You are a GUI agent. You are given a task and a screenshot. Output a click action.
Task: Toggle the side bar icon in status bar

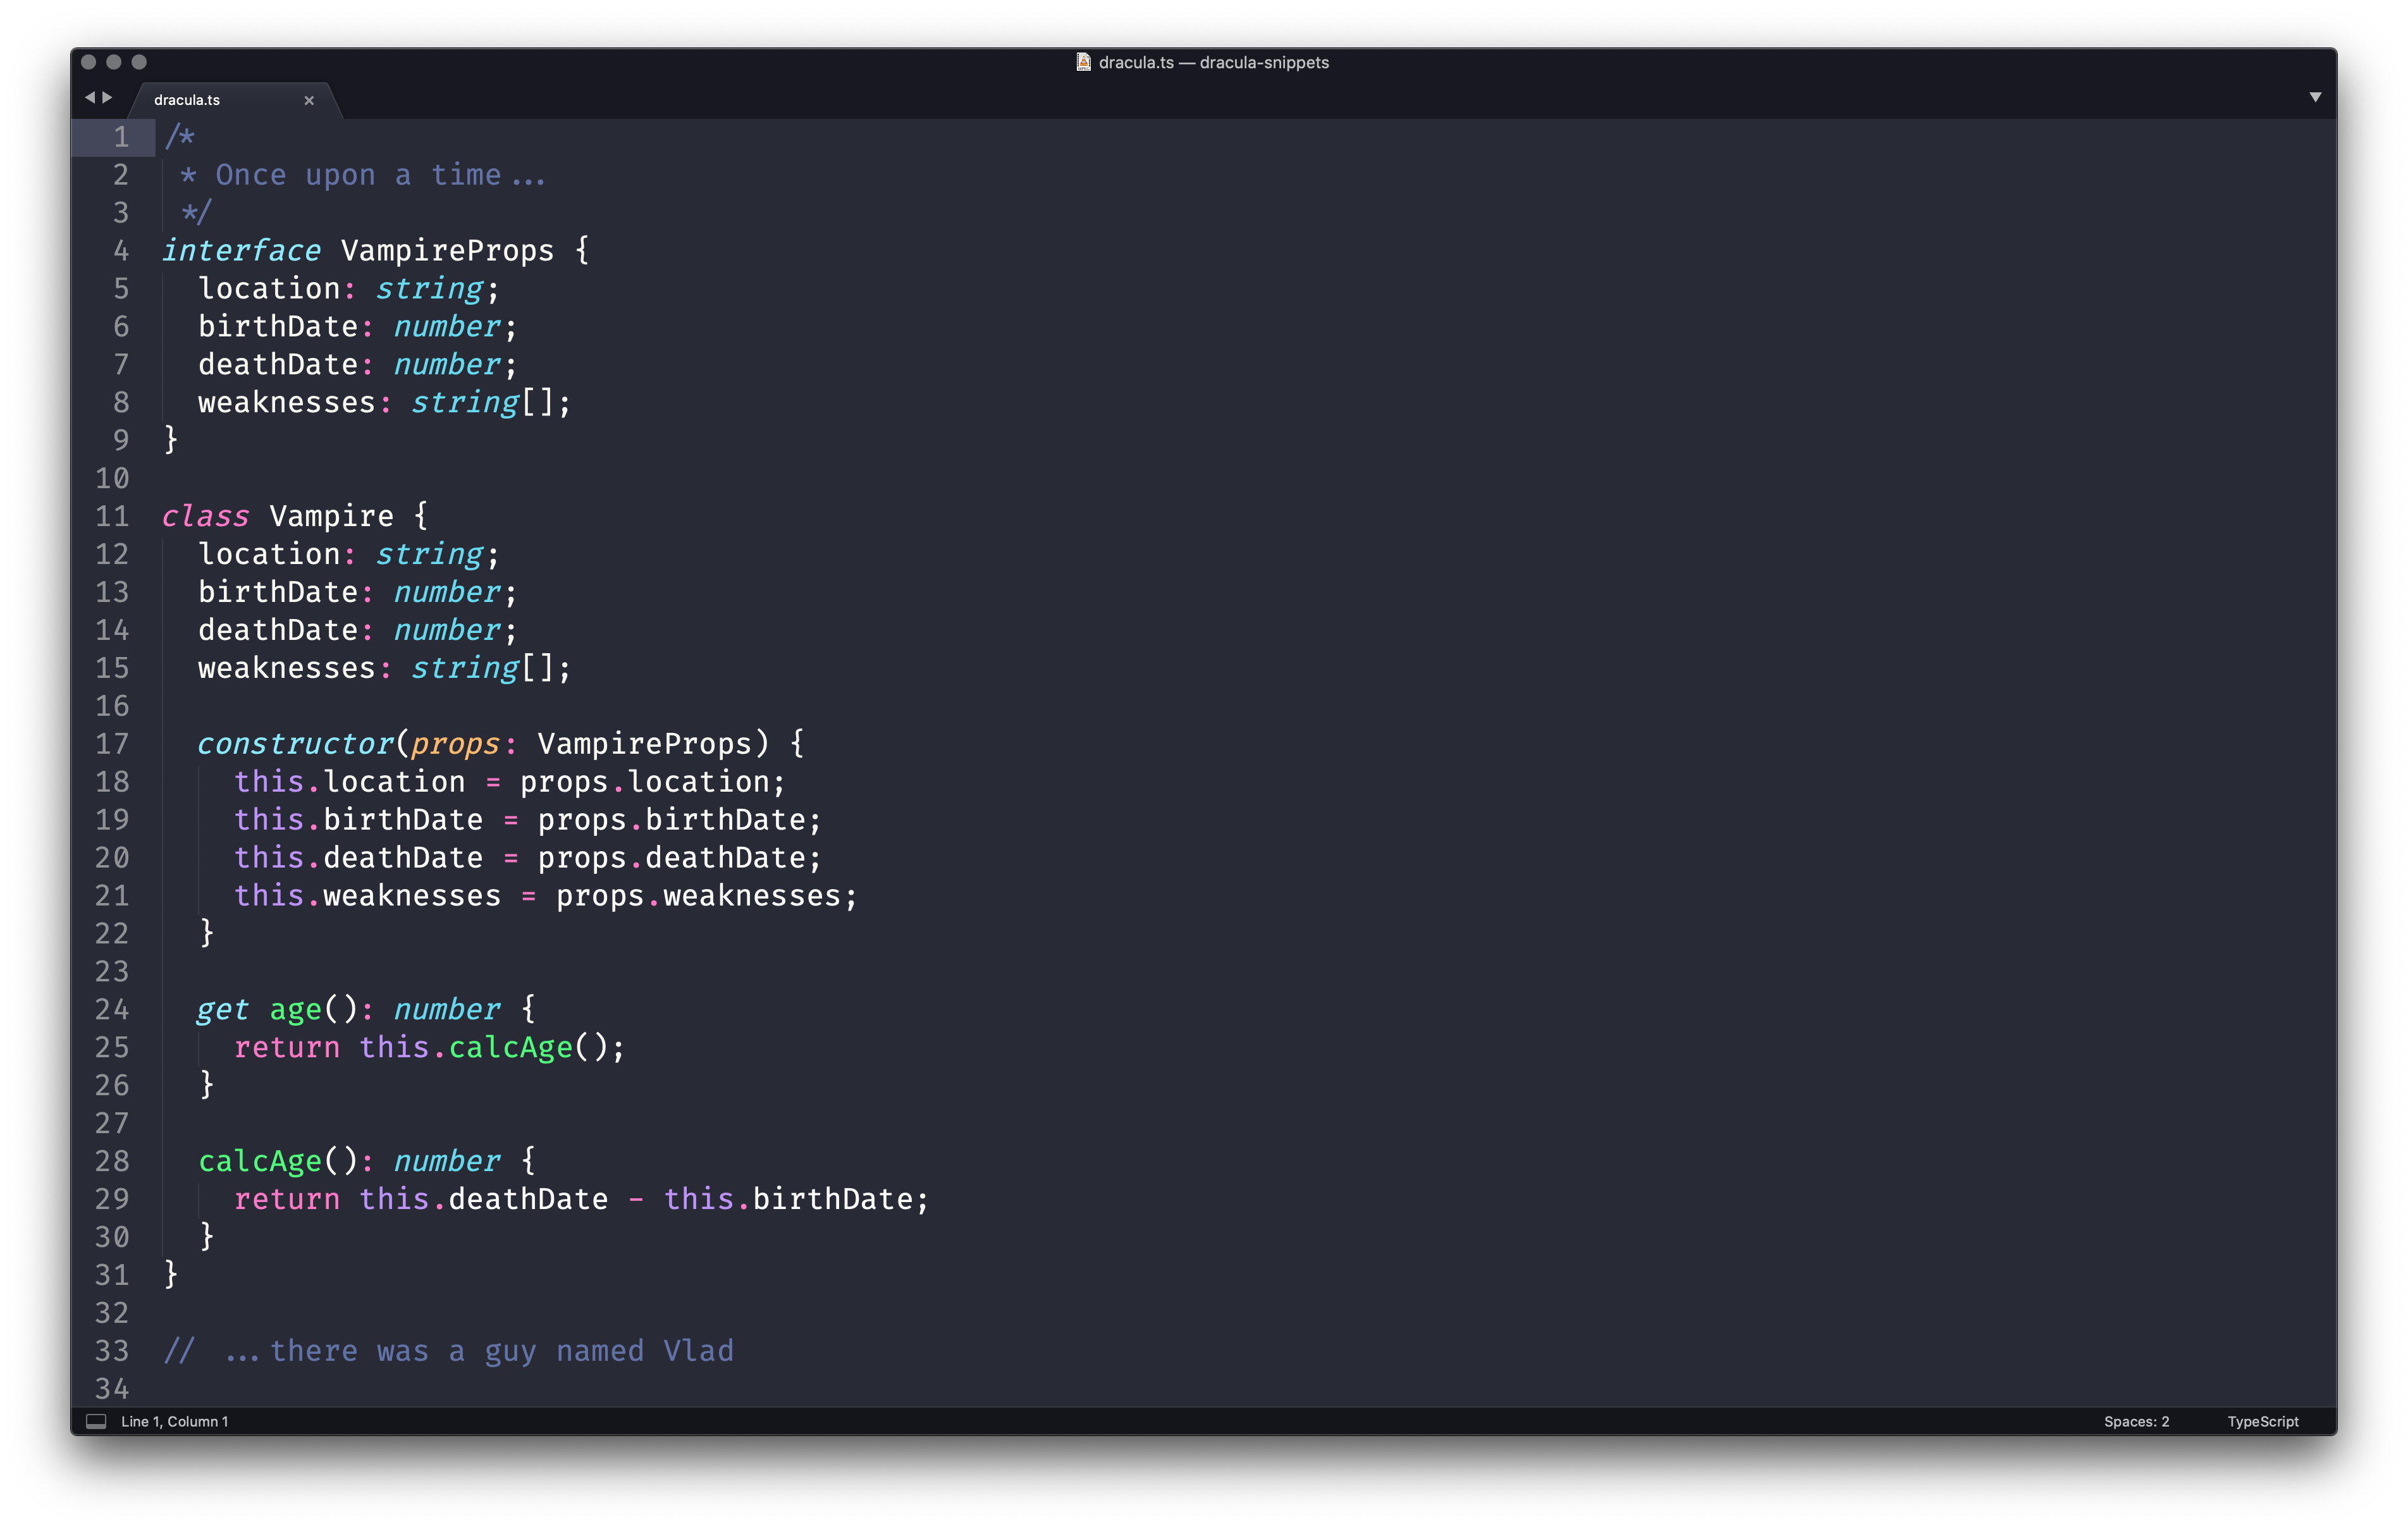[96, 1421]
